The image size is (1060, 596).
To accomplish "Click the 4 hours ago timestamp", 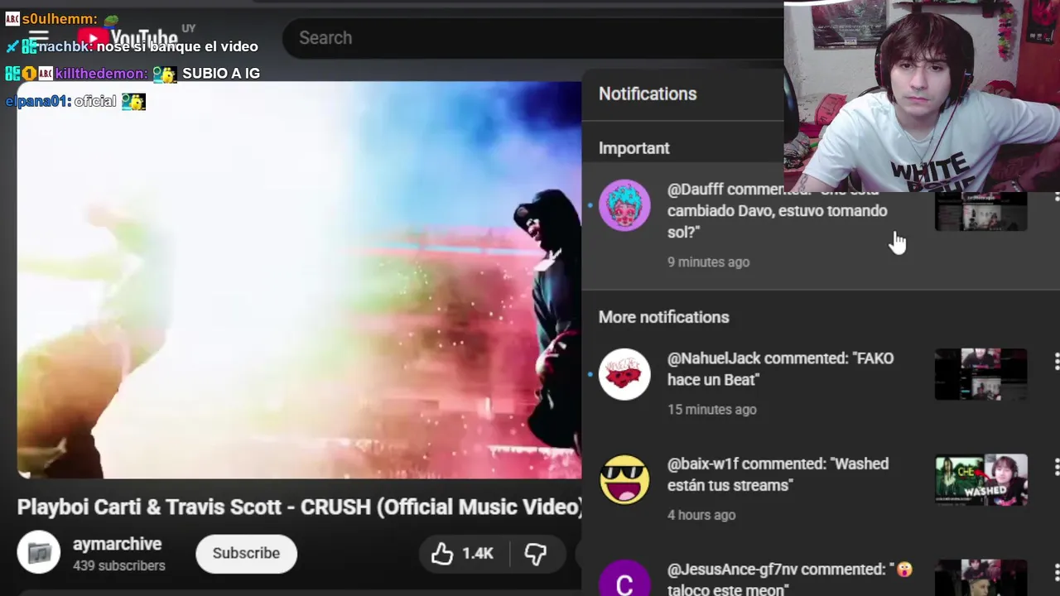I will 701,515.
